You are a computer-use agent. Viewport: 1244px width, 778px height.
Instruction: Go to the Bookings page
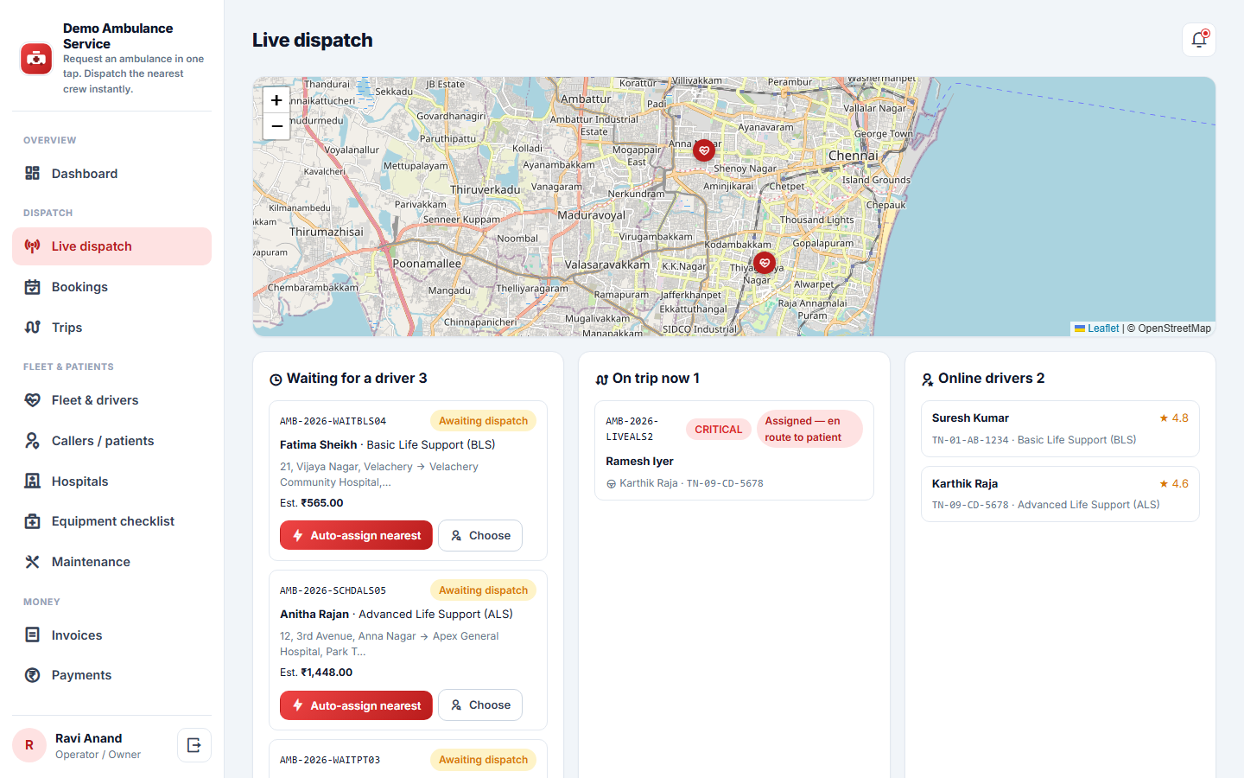(111, 287)
